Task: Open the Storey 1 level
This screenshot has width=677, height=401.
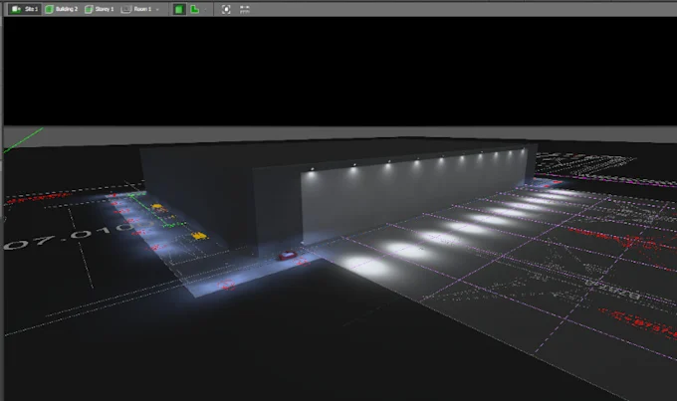Action: point(100,9)
